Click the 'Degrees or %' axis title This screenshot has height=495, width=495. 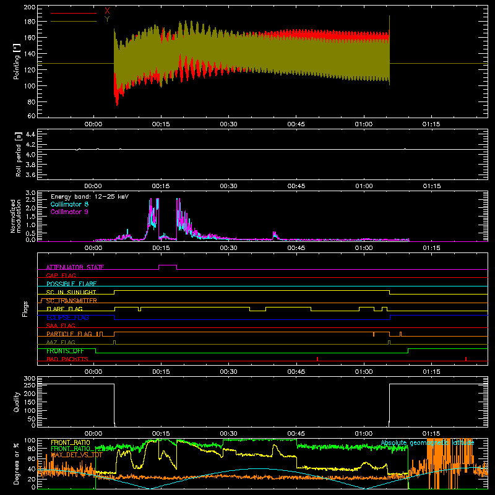[17, 463]
